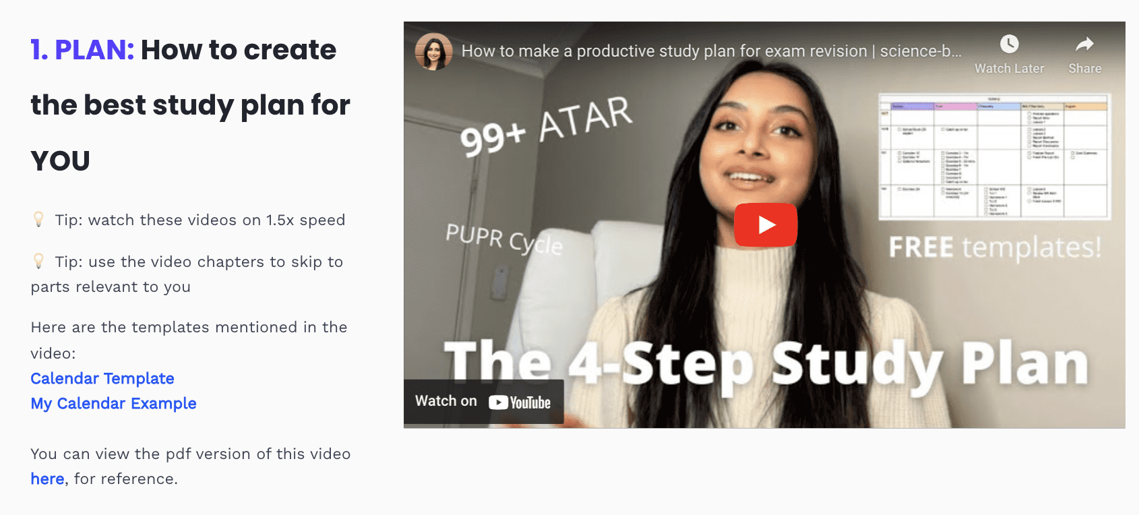Open the Calendar Template link

point(102,378)
